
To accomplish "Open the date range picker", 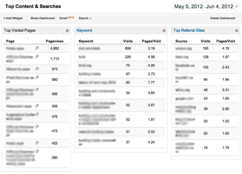I will click(206, 6).
